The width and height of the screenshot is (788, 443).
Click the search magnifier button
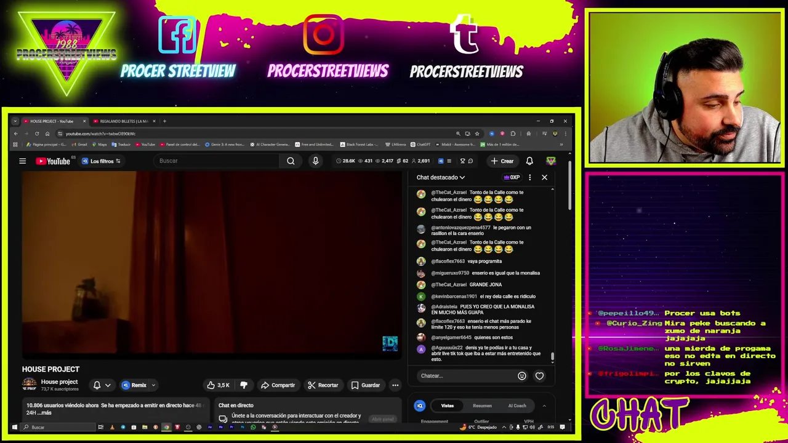coord(291,161)
